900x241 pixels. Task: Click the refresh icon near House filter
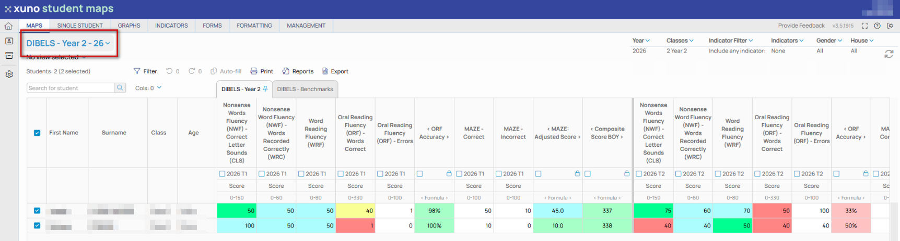(x=889, y=54)
